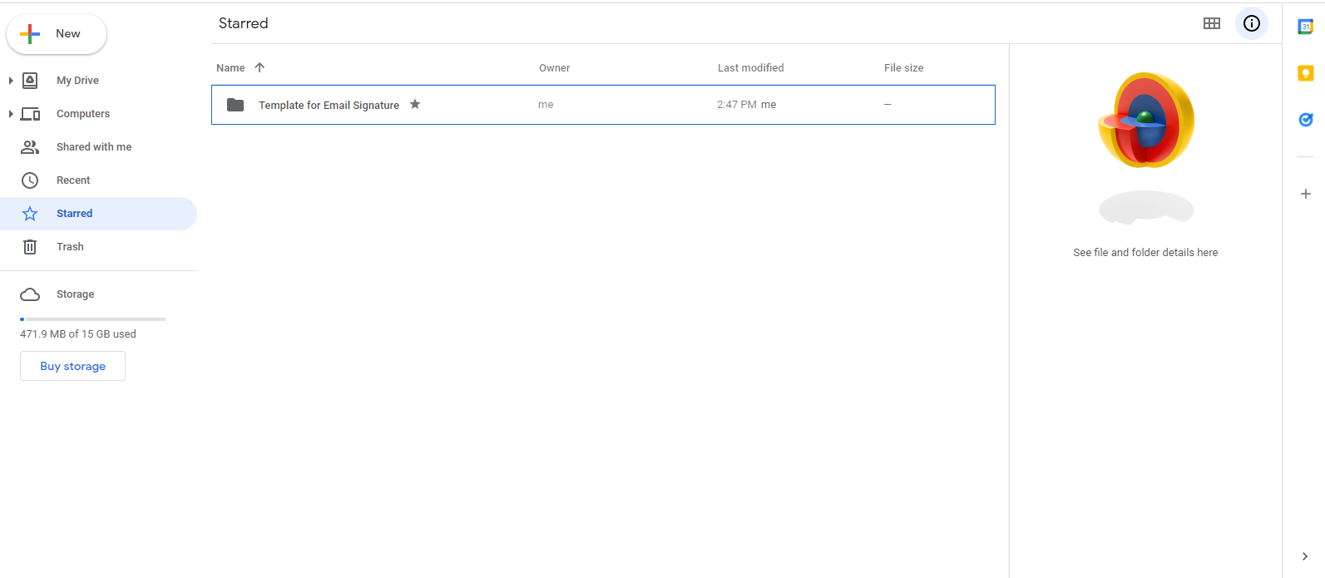
Task: Hide the side panel using chevron
Action: [1304, 556]
